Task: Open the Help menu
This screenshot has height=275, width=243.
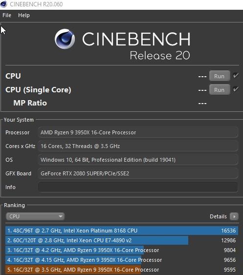Action: click(x=24, y=15)
